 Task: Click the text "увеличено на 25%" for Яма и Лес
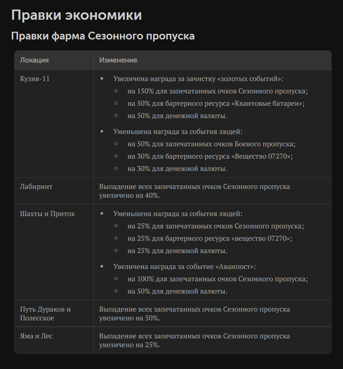pyautogui.click(x=130, y=345)
